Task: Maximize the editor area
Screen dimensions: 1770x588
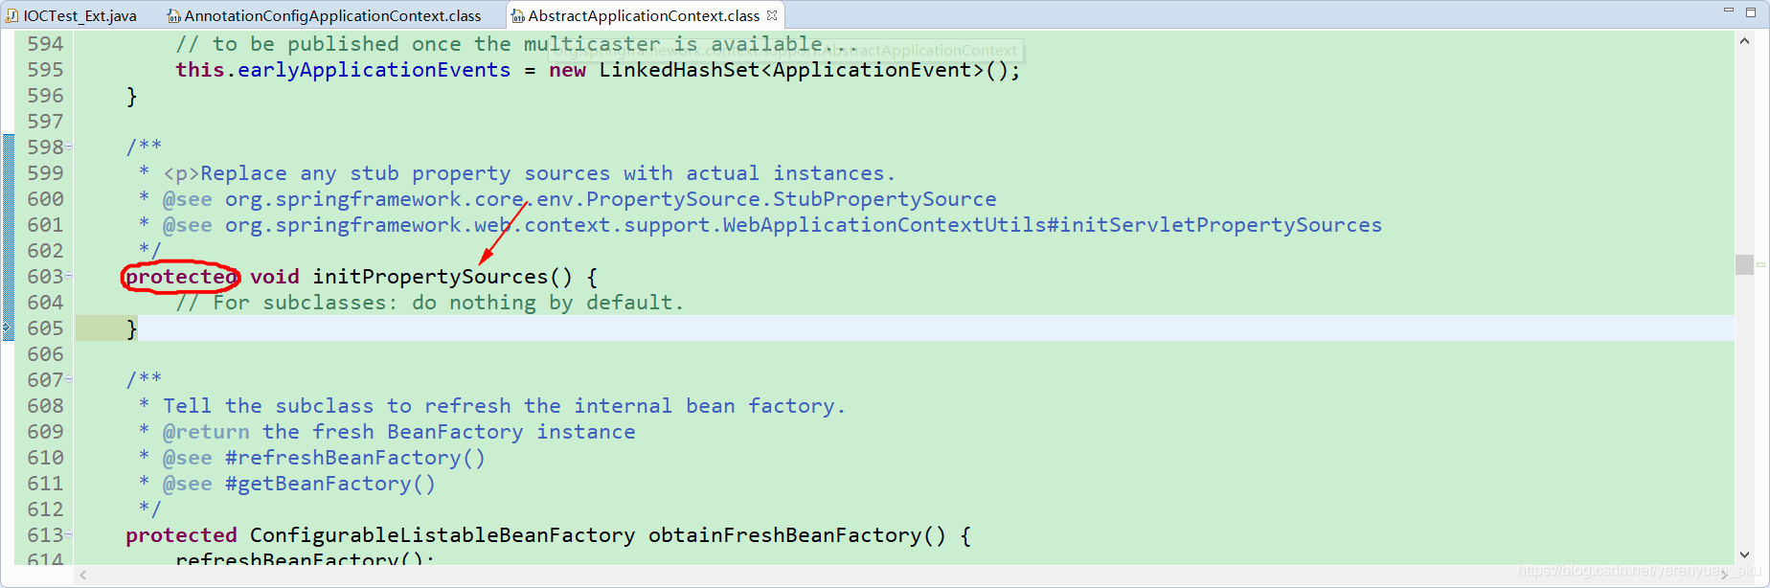Action: click(1751, 11)
